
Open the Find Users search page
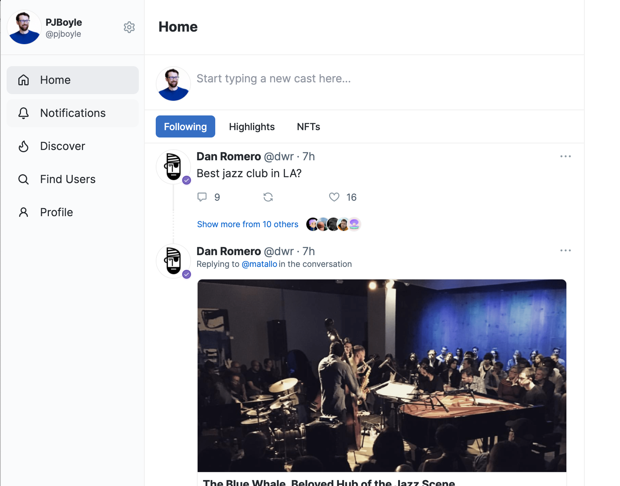[68, 179]
